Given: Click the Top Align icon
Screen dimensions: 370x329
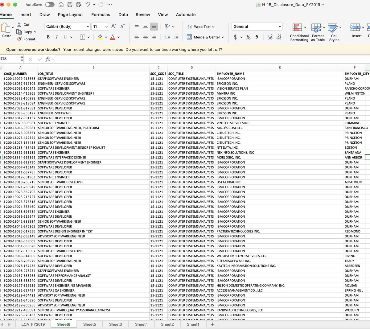Looking at the screenshot, I should [x=137, y=26].
